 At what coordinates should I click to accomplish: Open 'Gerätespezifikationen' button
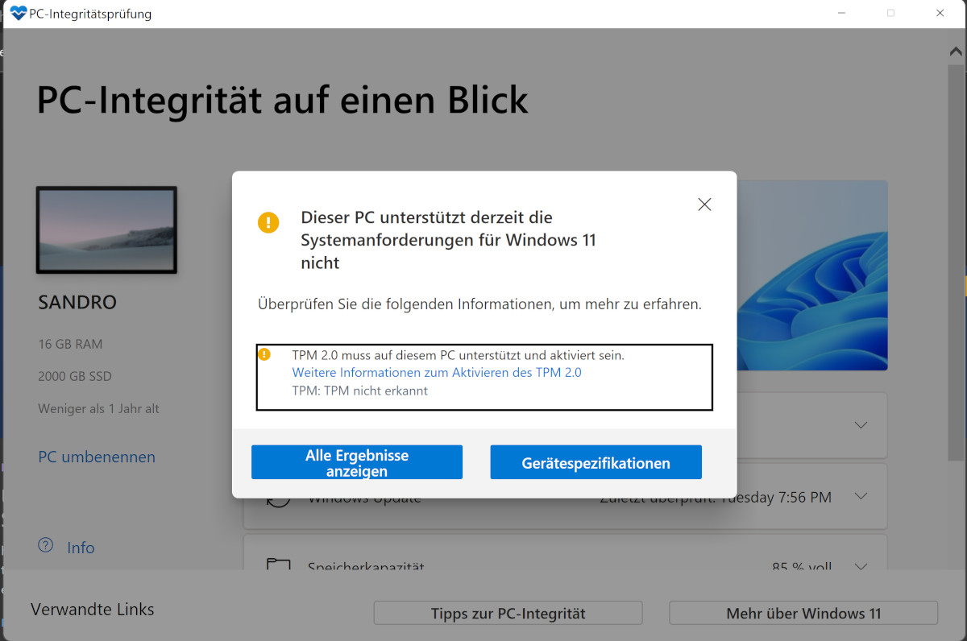click(x=596, y=462)
